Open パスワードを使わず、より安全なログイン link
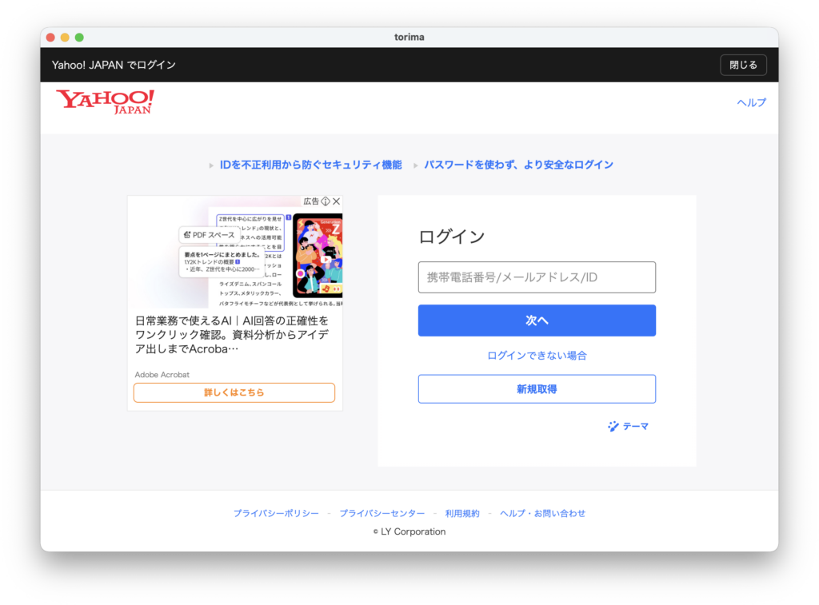Image resolution: width=819 pixels, height=605 pixels. click(518, 165)
